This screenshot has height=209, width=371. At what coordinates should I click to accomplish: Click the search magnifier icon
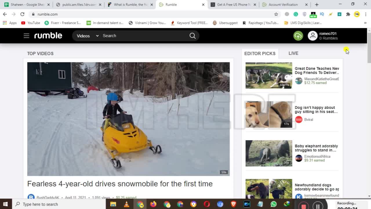192,36
